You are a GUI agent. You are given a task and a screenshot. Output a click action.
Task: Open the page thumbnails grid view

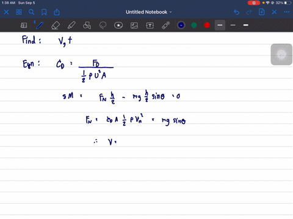19,12
